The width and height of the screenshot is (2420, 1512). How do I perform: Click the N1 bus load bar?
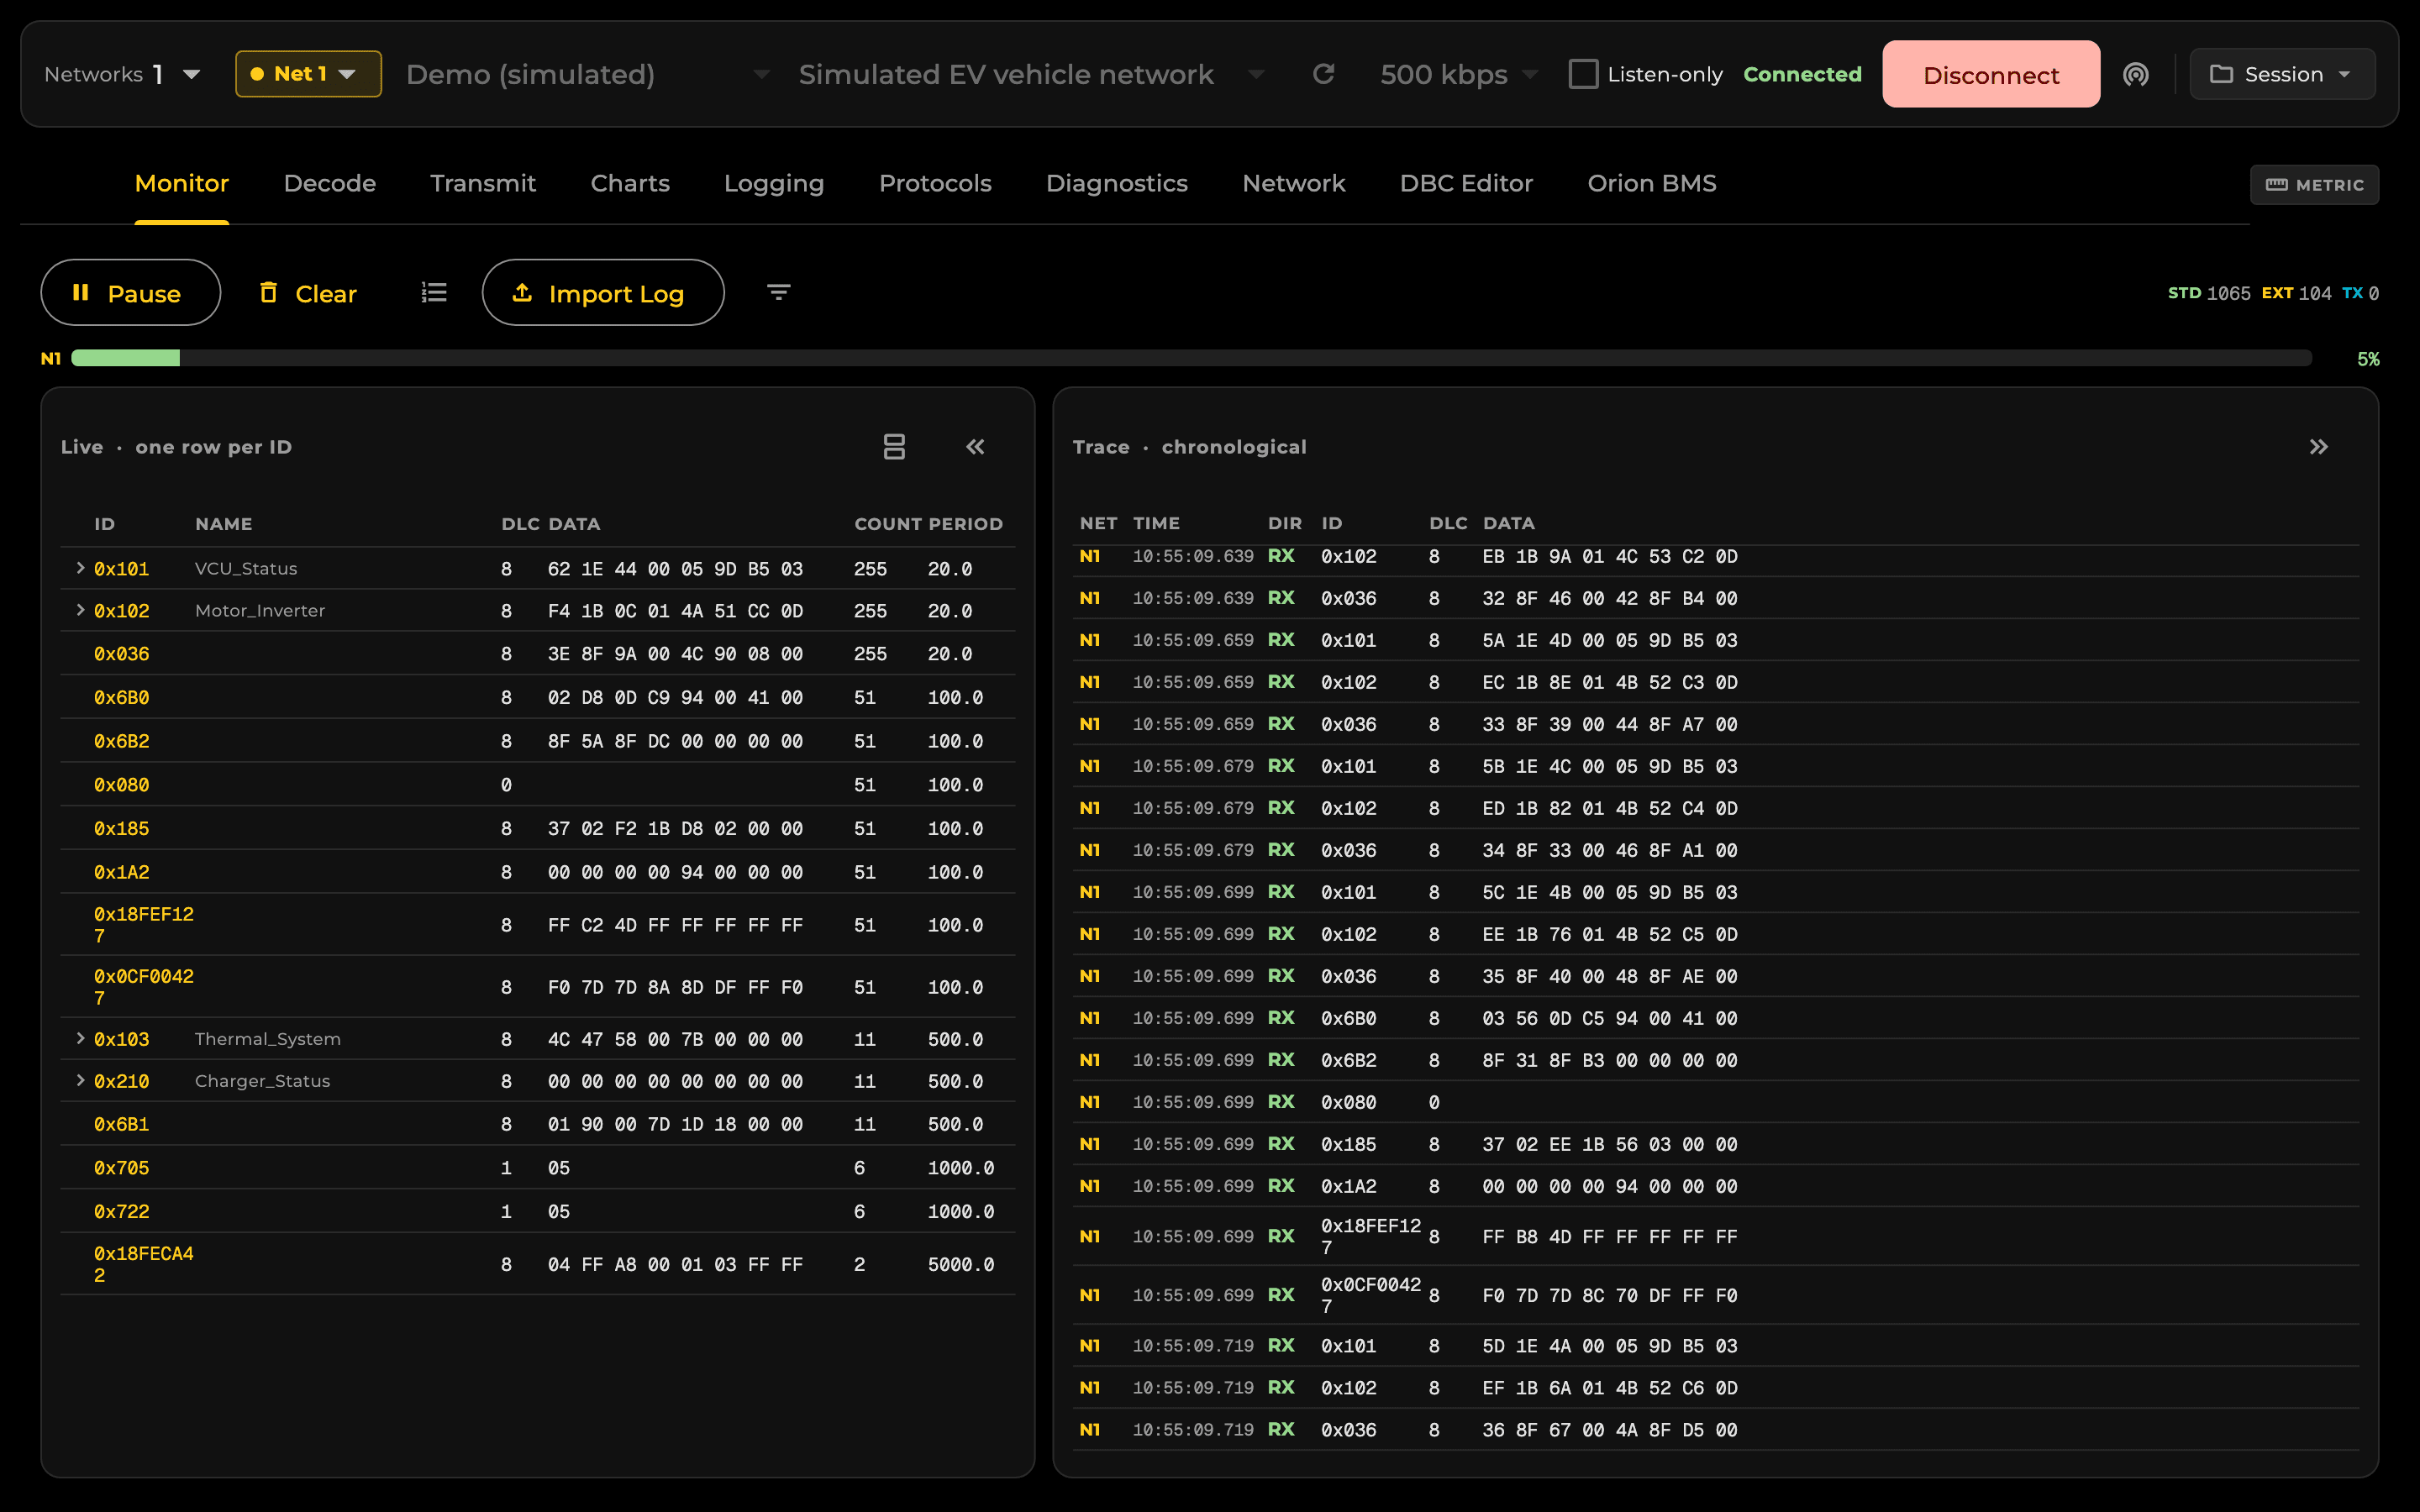click(x=1191, y=358)
